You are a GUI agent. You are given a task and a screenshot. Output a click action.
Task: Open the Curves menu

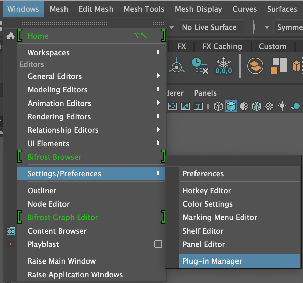(245, 9)
